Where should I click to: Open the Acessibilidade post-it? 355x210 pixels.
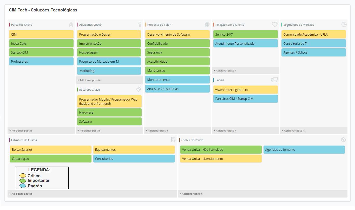pos(177,61)
